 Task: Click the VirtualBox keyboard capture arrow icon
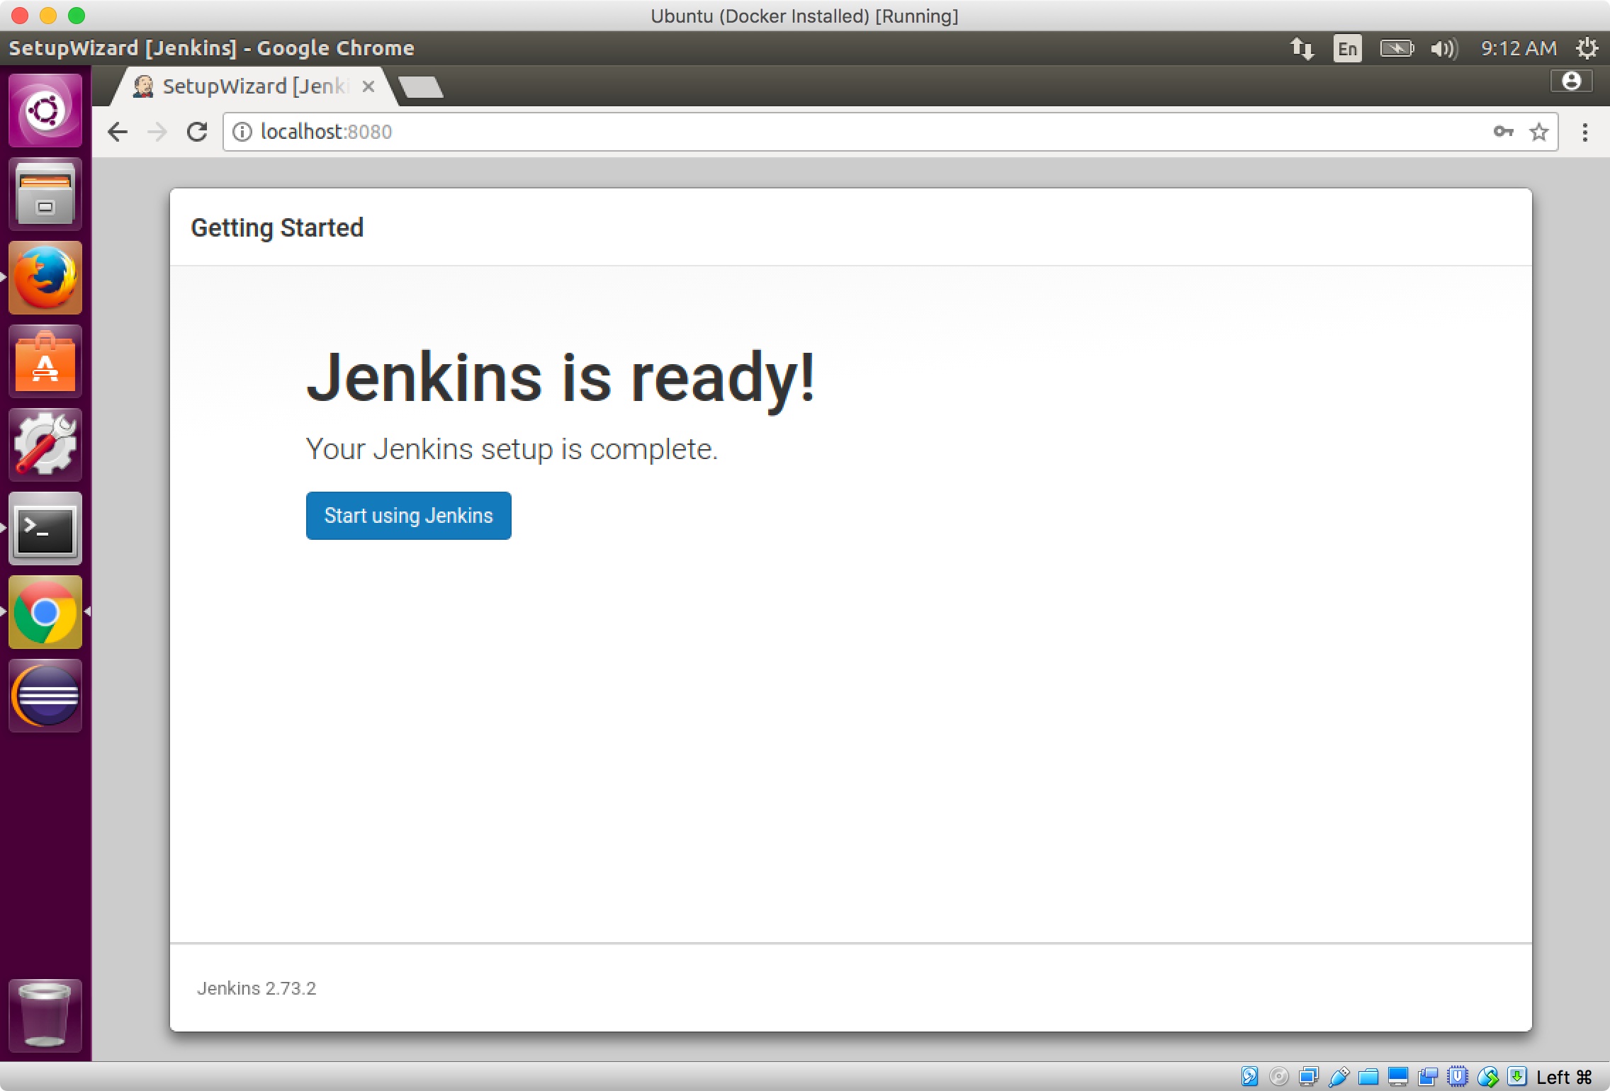tap(1517, 1077)
